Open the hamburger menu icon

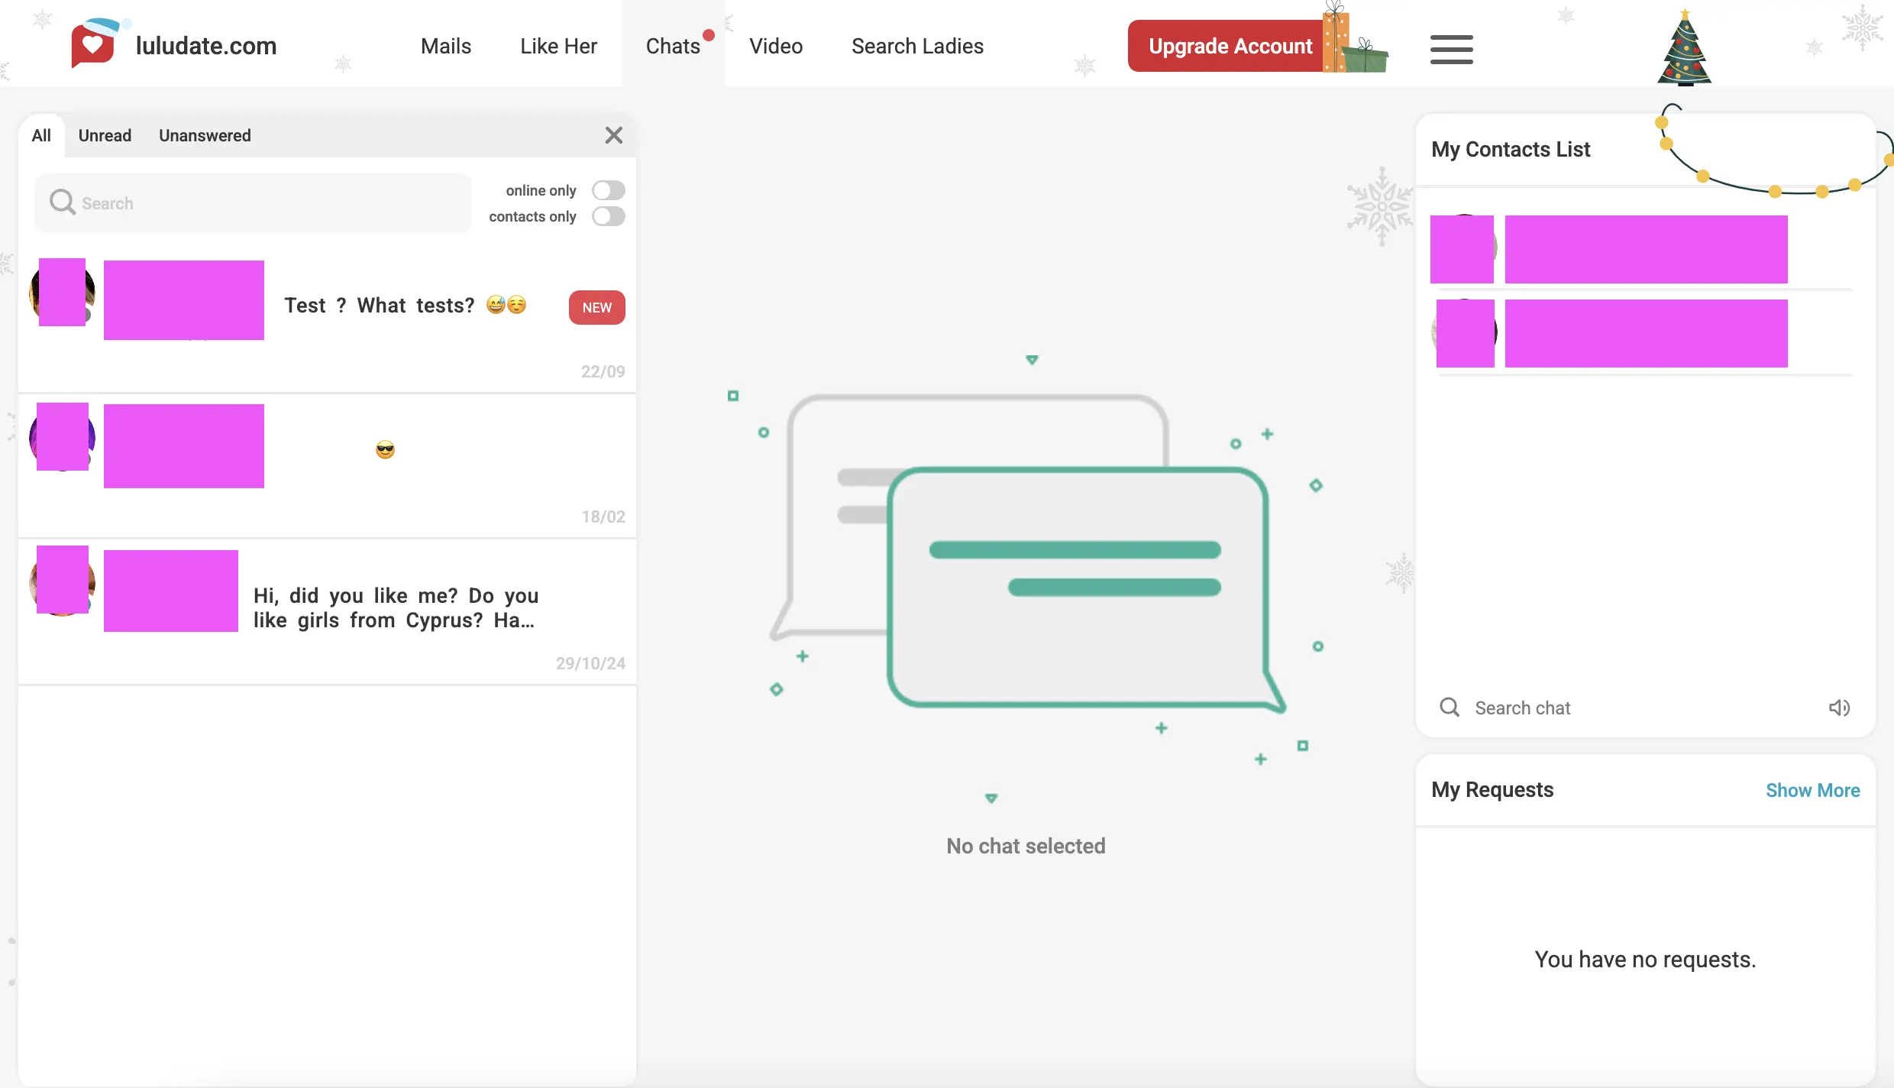point(1451,50)
